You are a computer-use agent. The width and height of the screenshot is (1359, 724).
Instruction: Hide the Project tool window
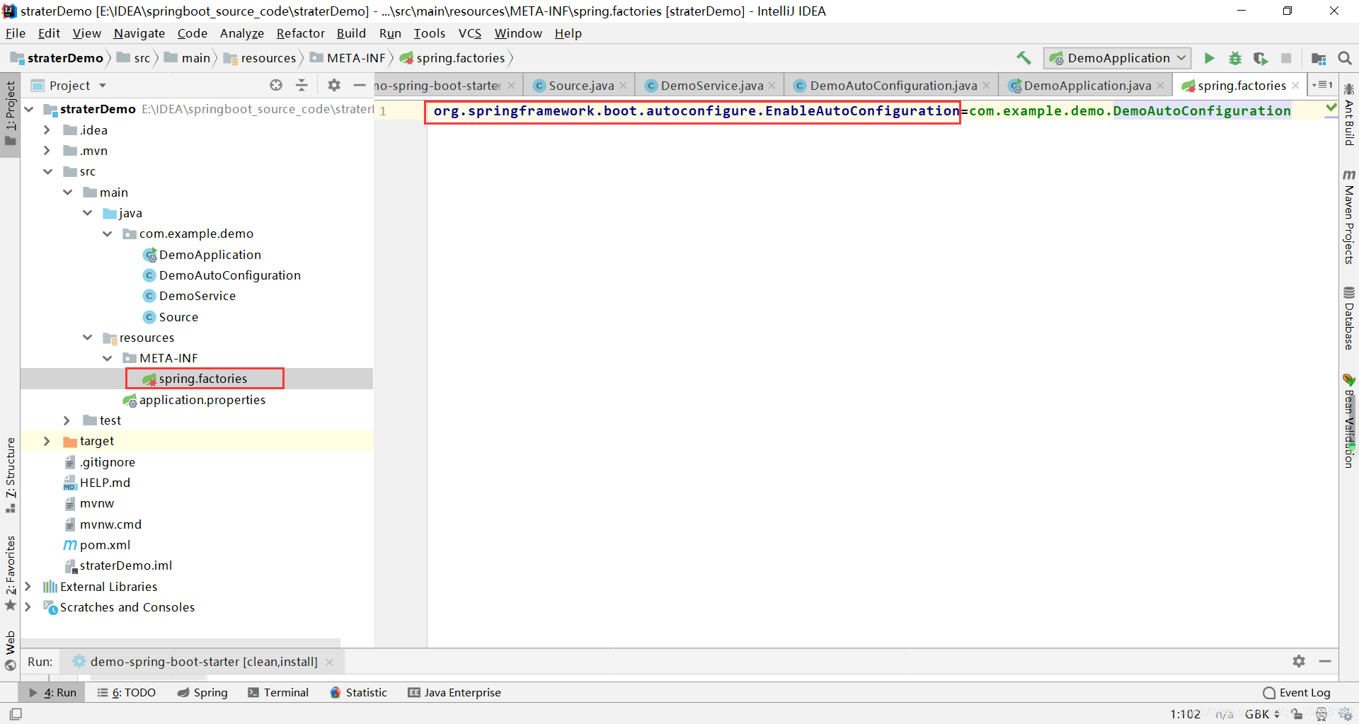[360, 85]
